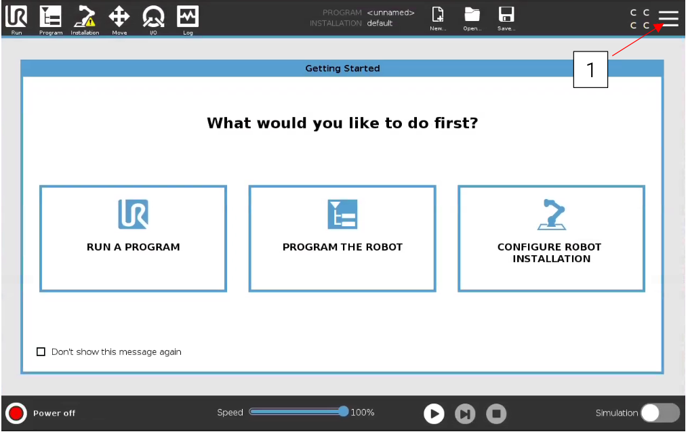The width and height of the screenshot is (688, 434).
Task: Click RUN A PROGRAM
Action: [133, 238]
